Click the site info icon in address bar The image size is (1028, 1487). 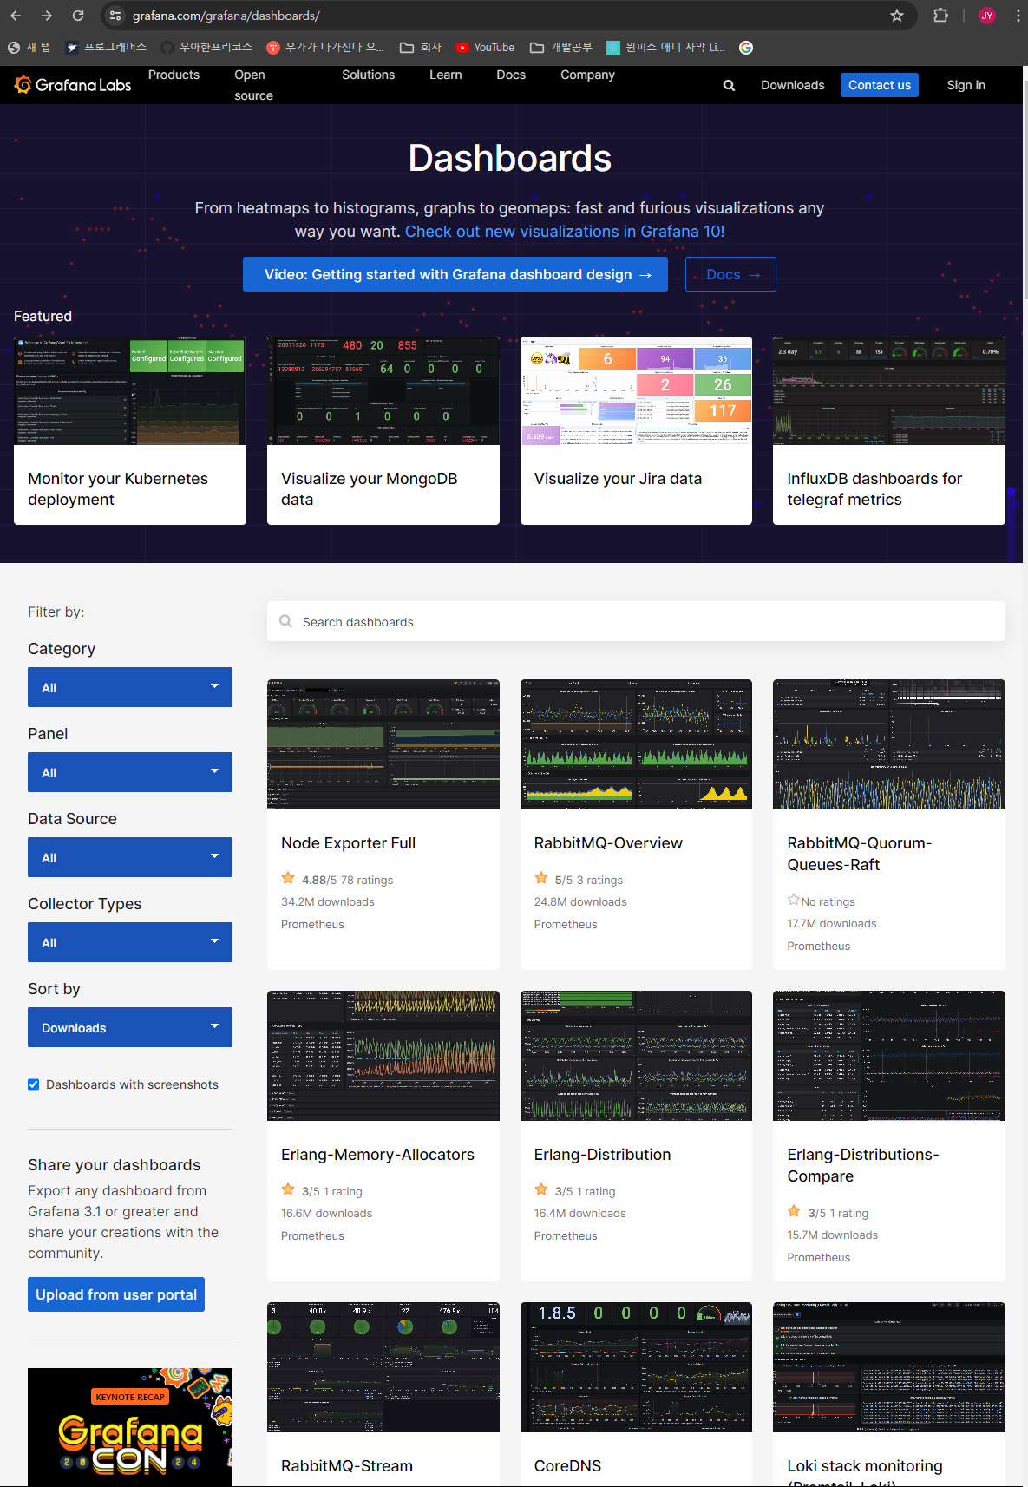[115, 16]
